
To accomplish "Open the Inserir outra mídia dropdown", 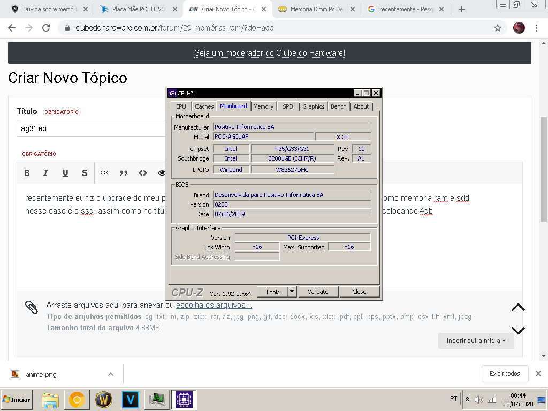I will (x=476, y=341).
